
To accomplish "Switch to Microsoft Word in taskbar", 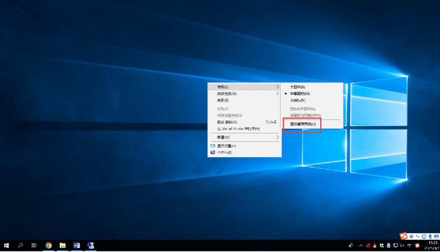I will pos(77,246).
